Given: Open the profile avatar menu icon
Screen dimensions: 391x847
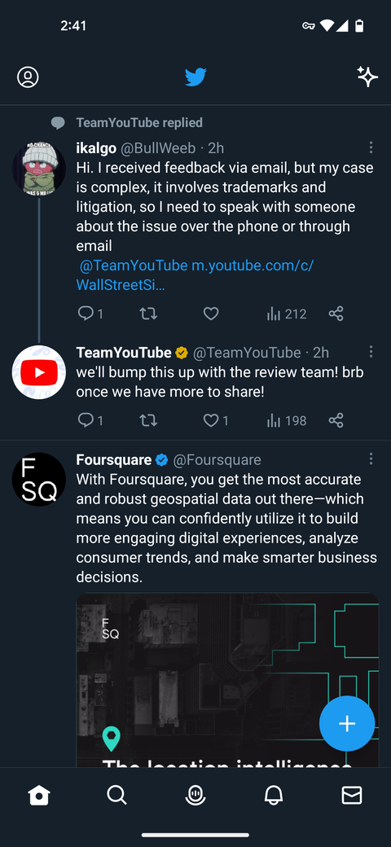Looking at the screenshot, I should pos(28,77).
